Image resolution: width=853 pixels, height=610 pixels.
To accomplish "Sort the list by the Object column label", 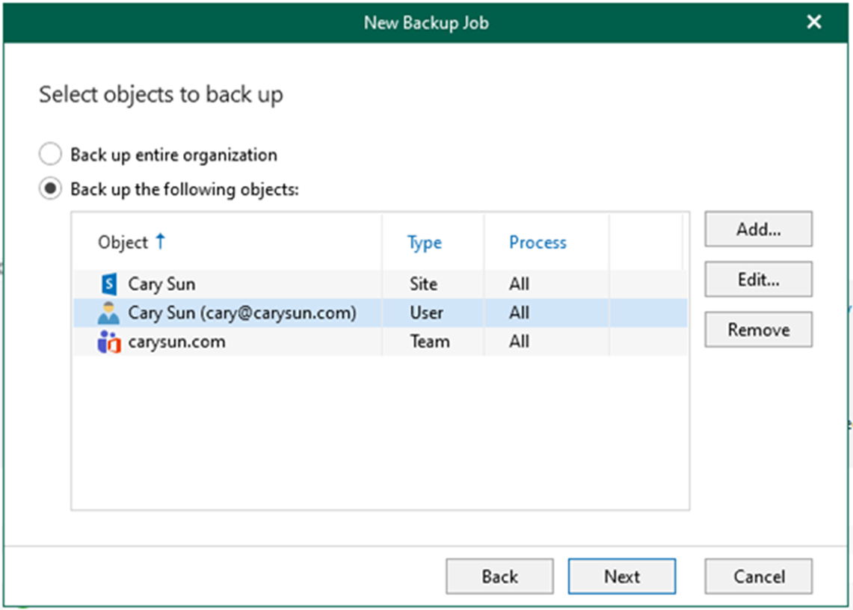I will click(123, 242).
